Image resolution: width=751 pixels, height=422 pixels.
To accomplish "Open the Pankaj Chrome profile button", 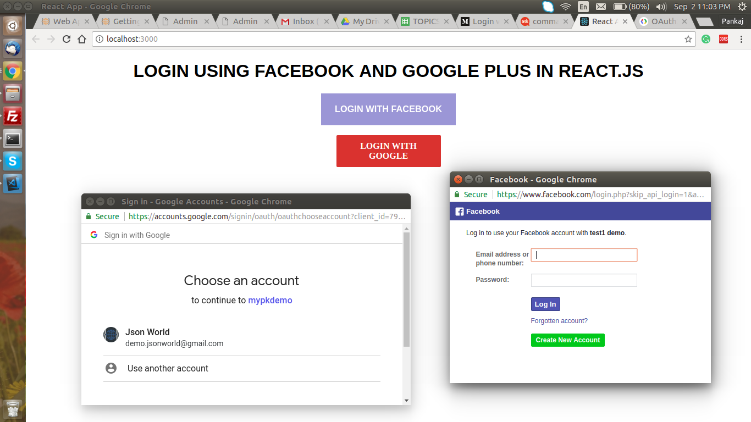I will 733,21.
